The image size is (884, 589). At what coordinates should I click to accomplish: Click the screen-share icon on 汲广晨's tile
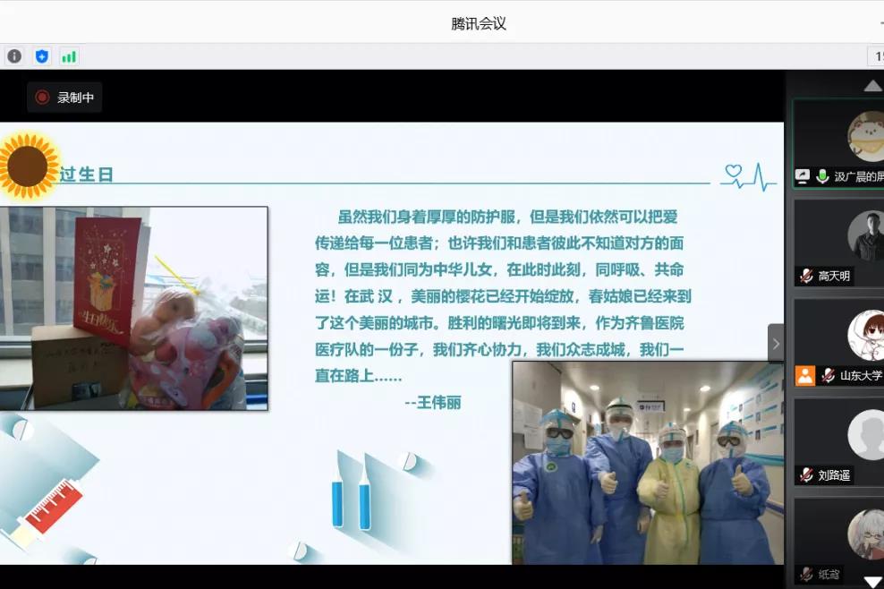pyautogui.click(x=803, y=177)
